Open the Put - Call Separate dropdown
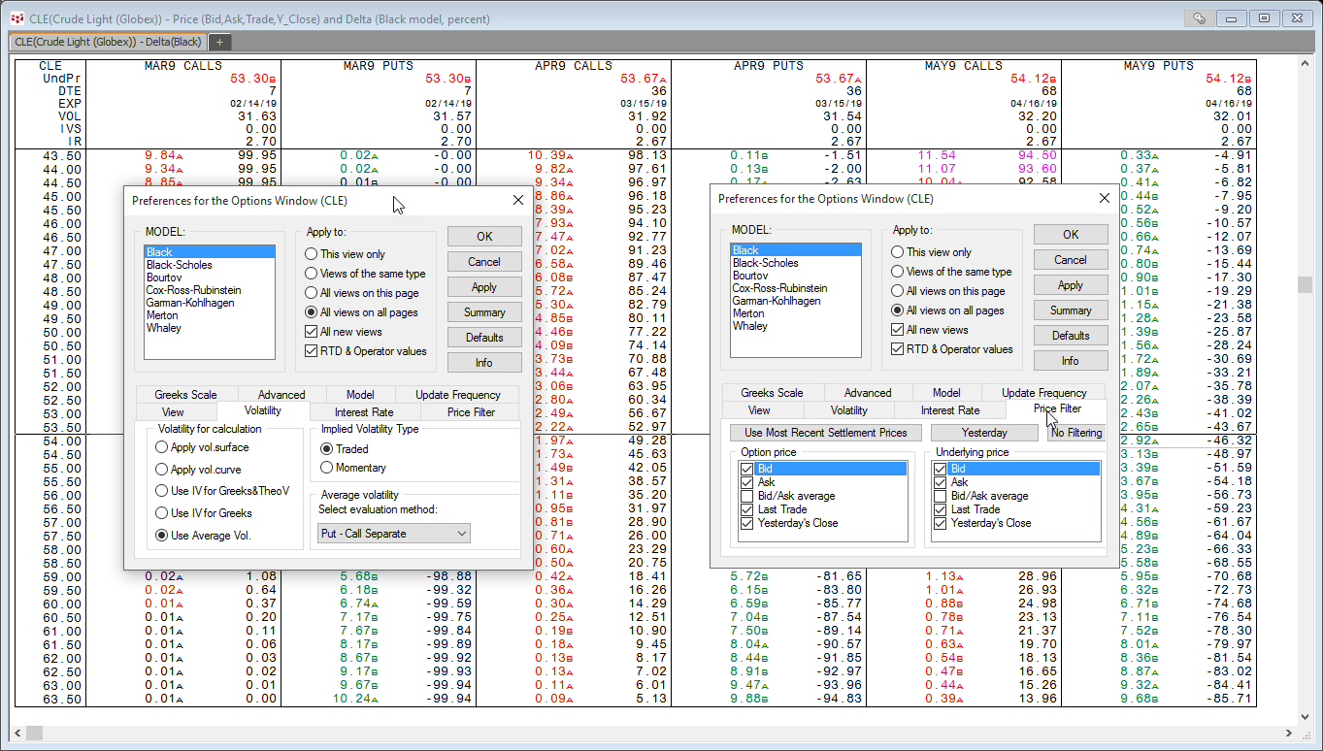The height and width of the screenshot is (751, 1323). [394, 534]
